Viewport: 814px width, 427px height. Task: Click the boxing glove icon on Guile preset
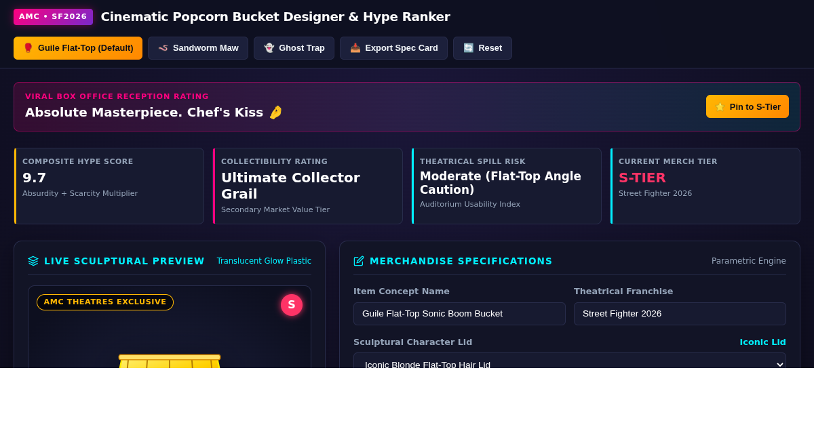tap(28, 48)
